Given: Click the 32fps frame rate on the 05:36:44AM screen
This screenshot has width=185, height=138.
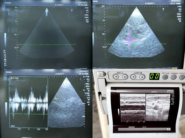Looking at the screenshot, I should click(86, 15).
